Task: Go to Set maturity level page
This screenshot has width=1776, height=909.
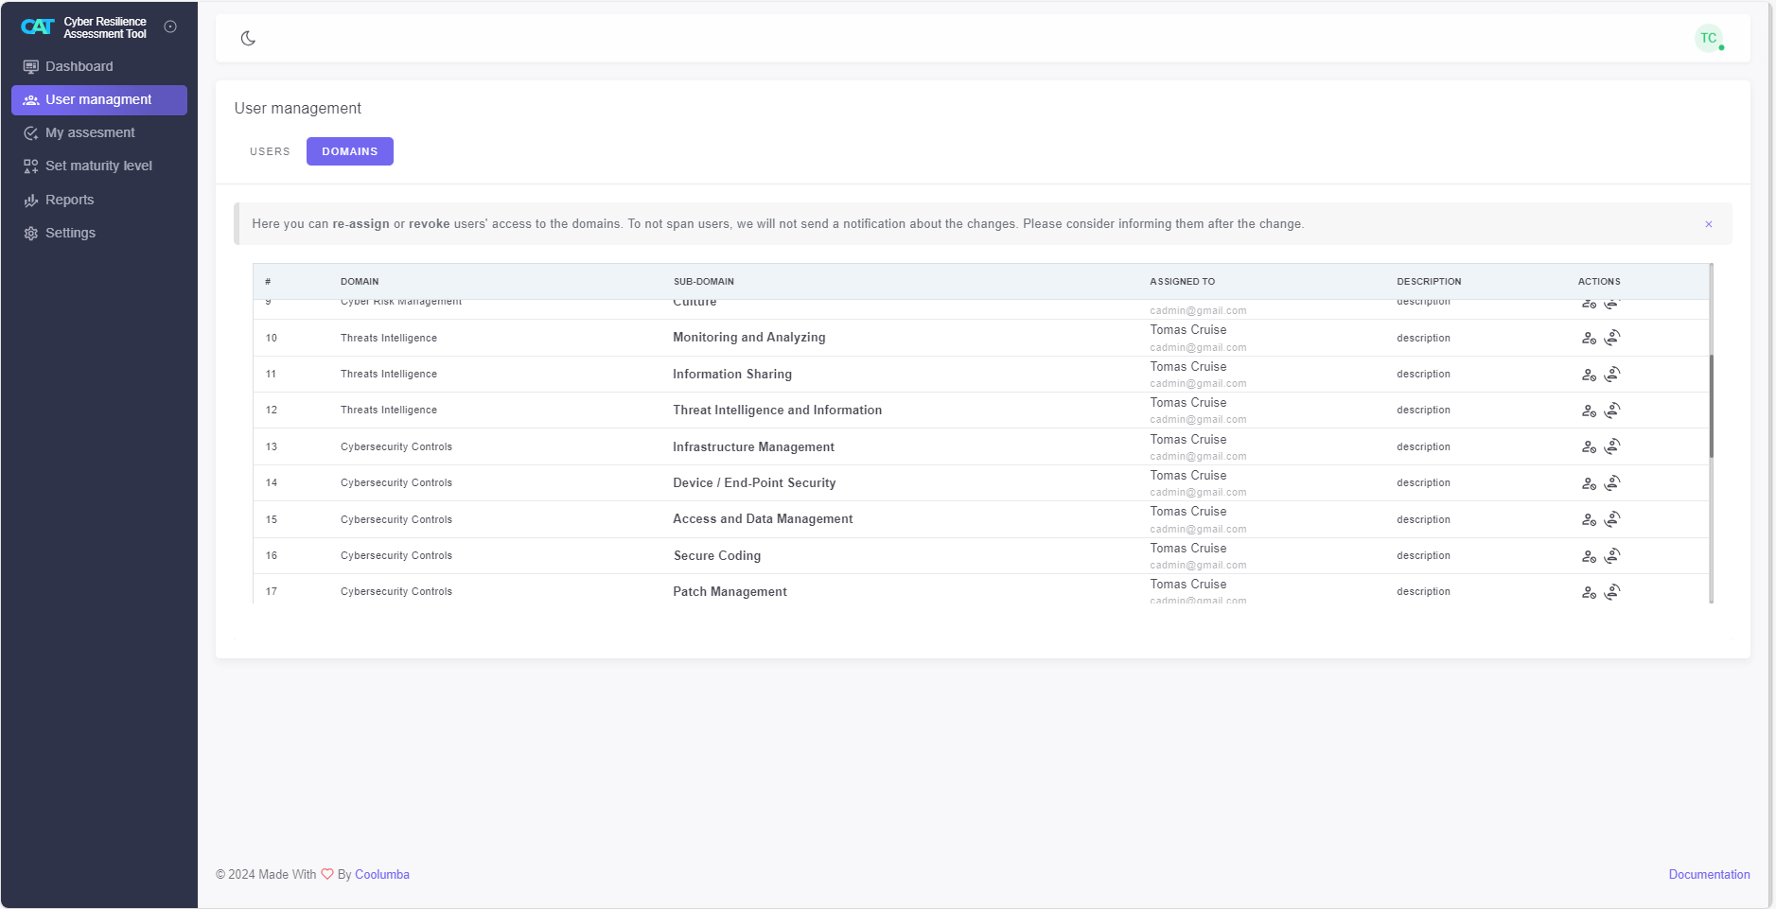Action: click(x=98, y=166)
